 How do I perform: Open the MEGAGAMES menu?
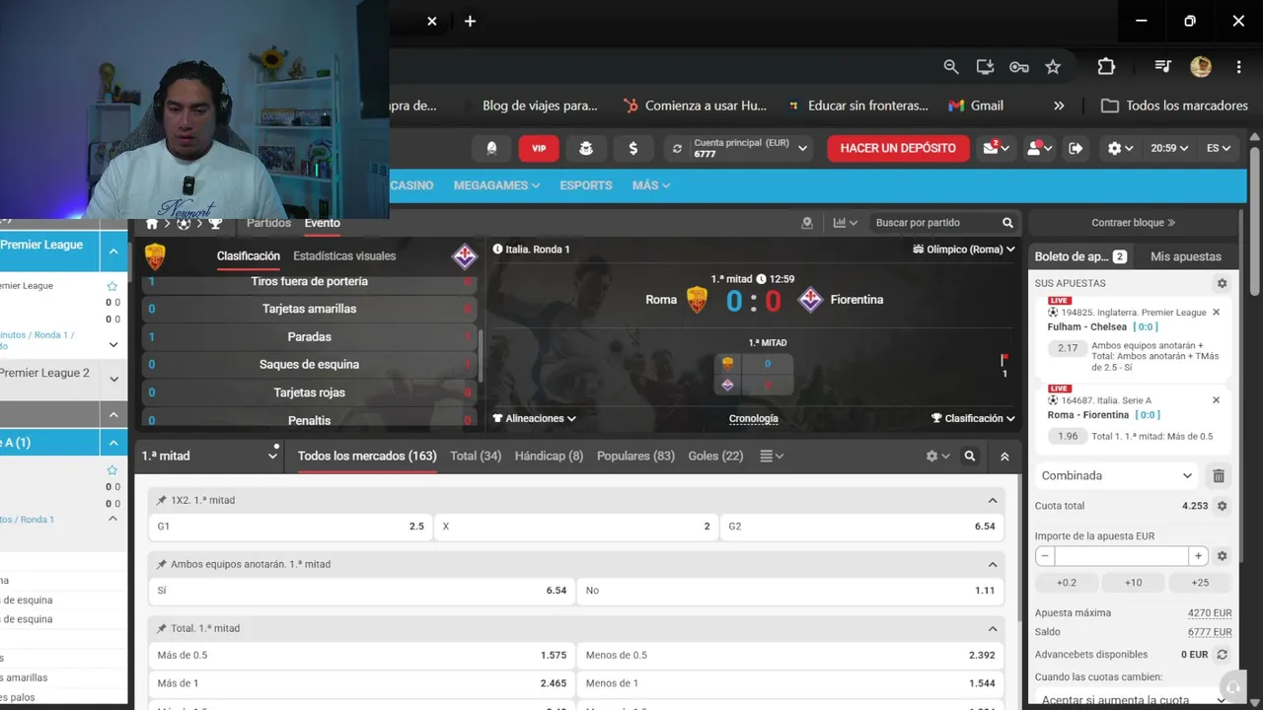[496, 185]
